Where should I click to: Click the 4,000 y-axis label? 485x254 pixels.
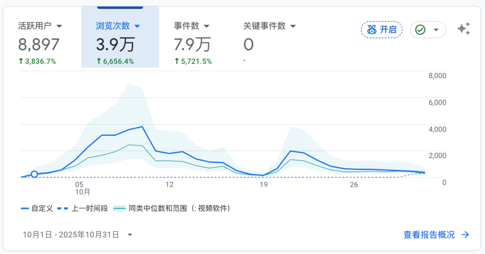437,129
